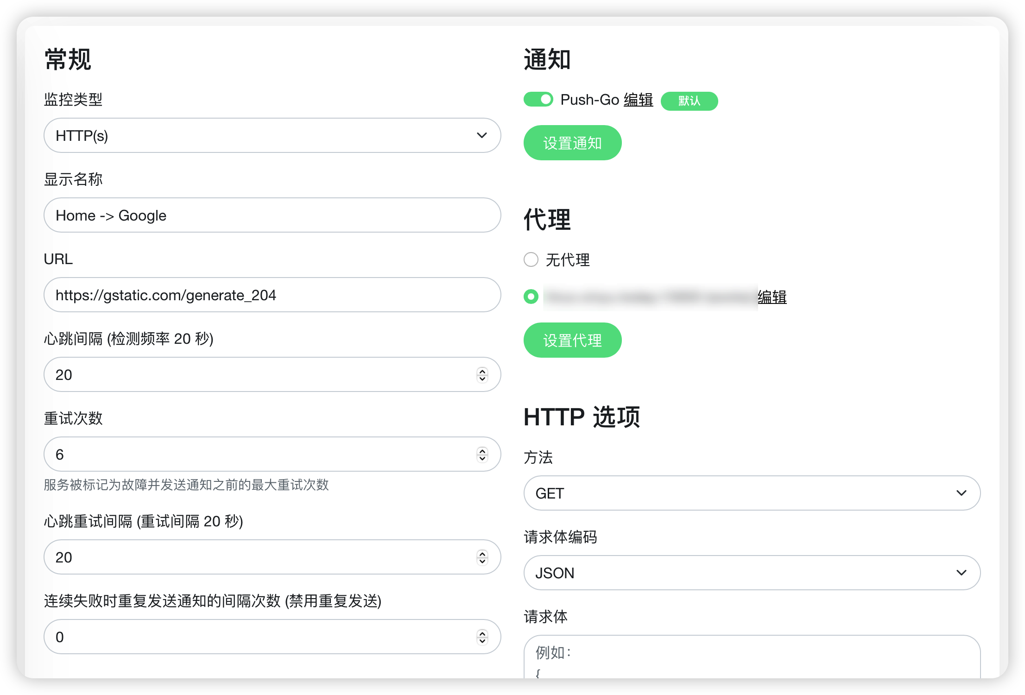Click stepper arrows in 心跳间隔 field
The width and height of the screenshot is (1025, 695).
[x=482, y=374]
